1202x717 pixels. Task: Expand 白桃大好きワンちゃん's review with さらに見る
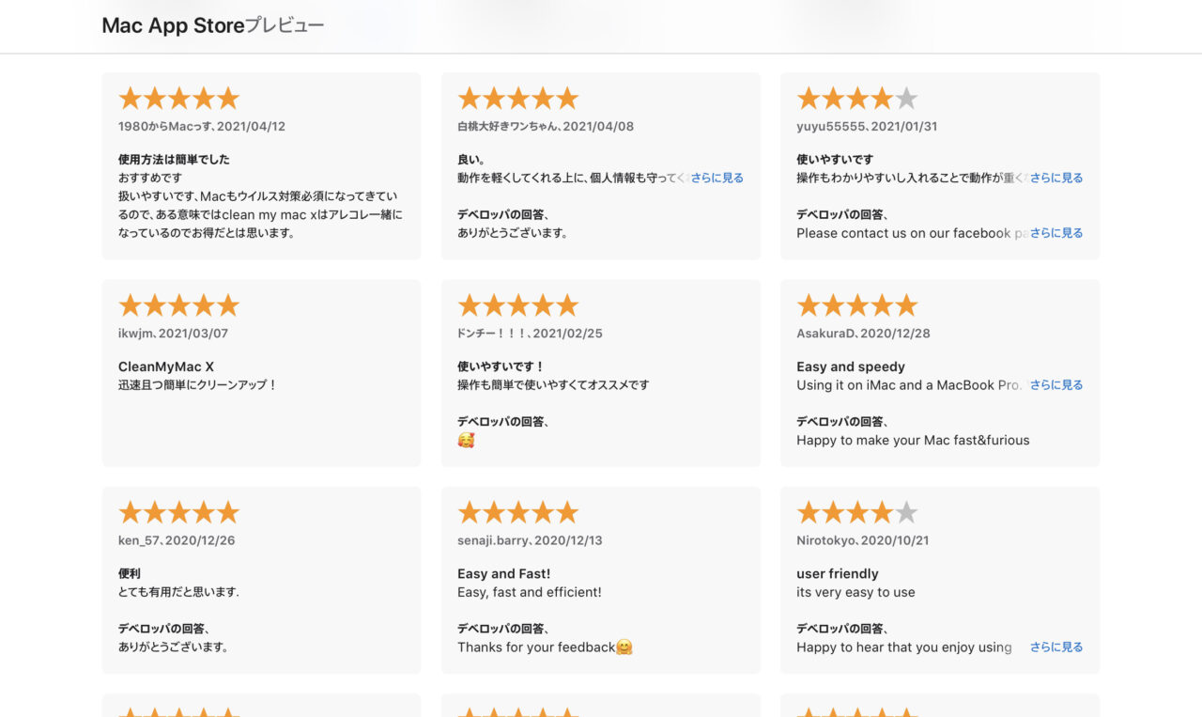(717, 177)
